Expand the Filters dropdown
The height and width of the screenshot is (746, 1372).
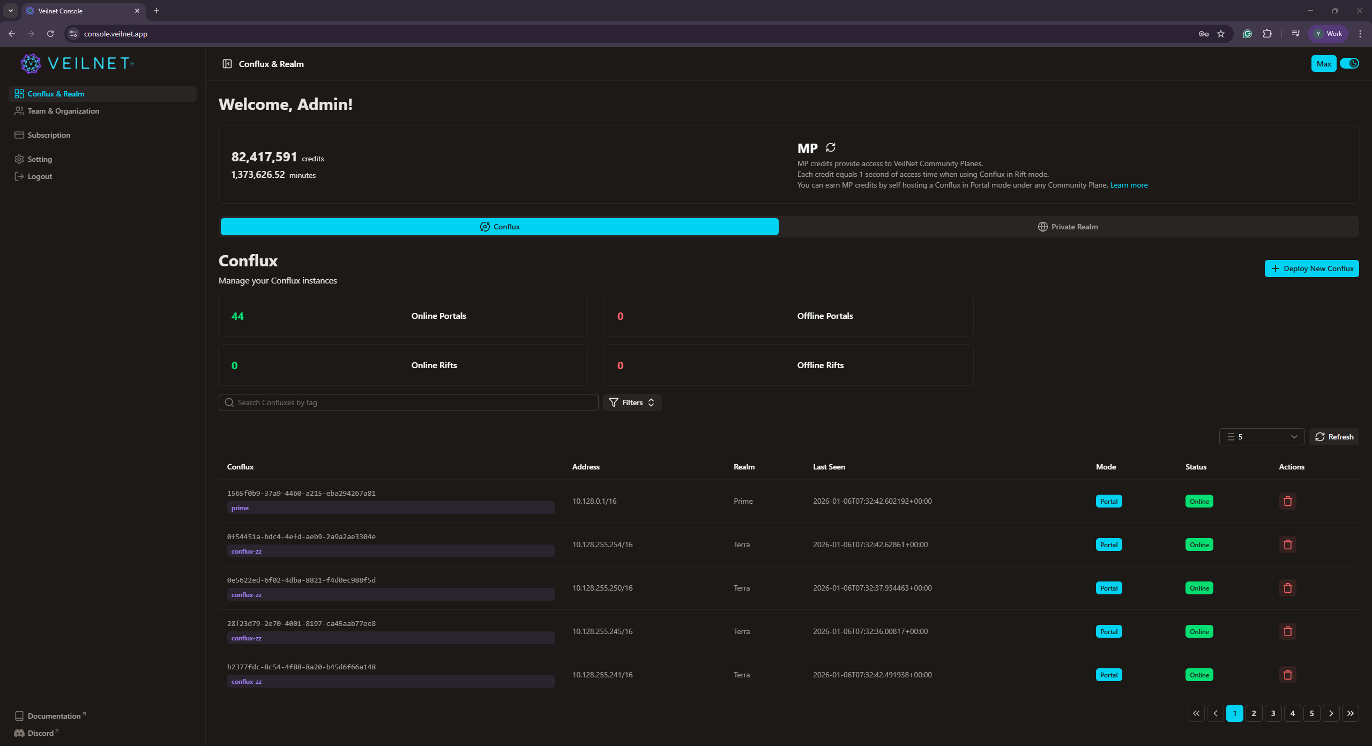pyautogui.click(x=632, y=402)
